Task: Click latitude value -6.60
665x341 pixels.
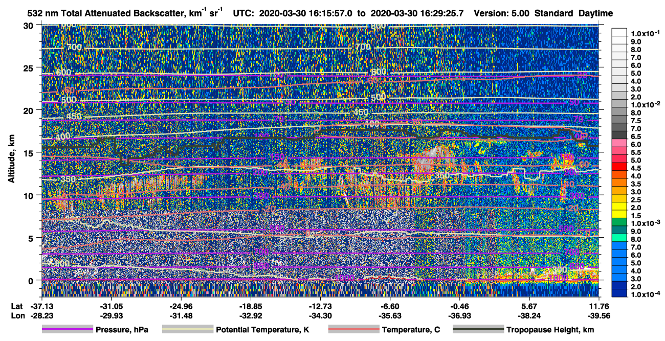Action: (390, 306)
